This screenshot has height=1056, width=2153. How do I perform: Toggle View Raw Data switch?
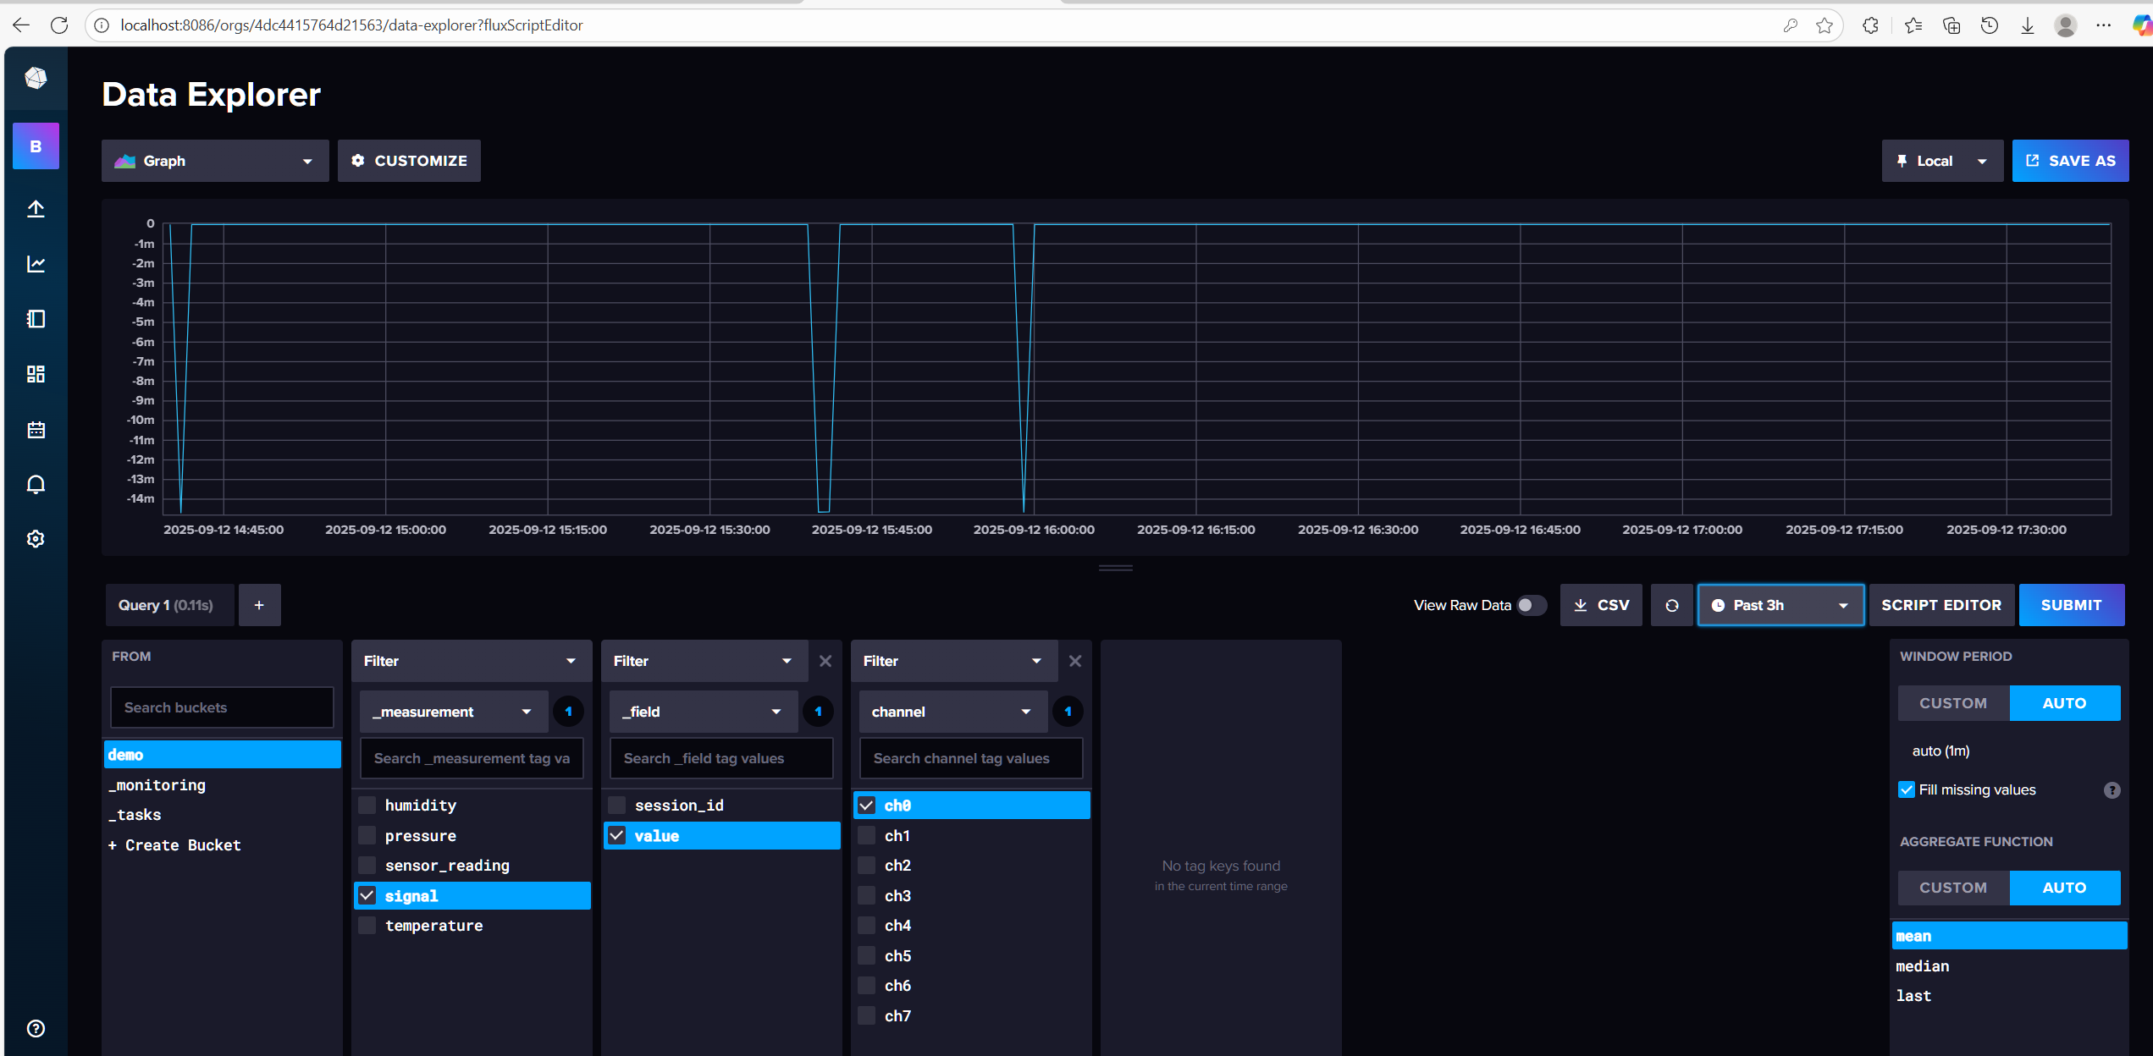click(x=1531, y=605)
